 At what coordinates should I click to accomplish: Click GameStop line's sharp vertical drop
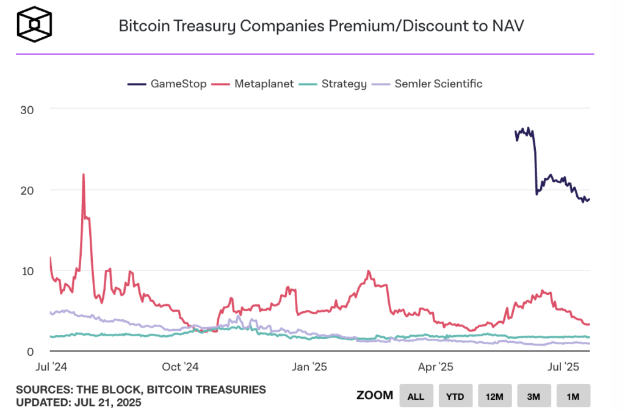coord(536,171)
